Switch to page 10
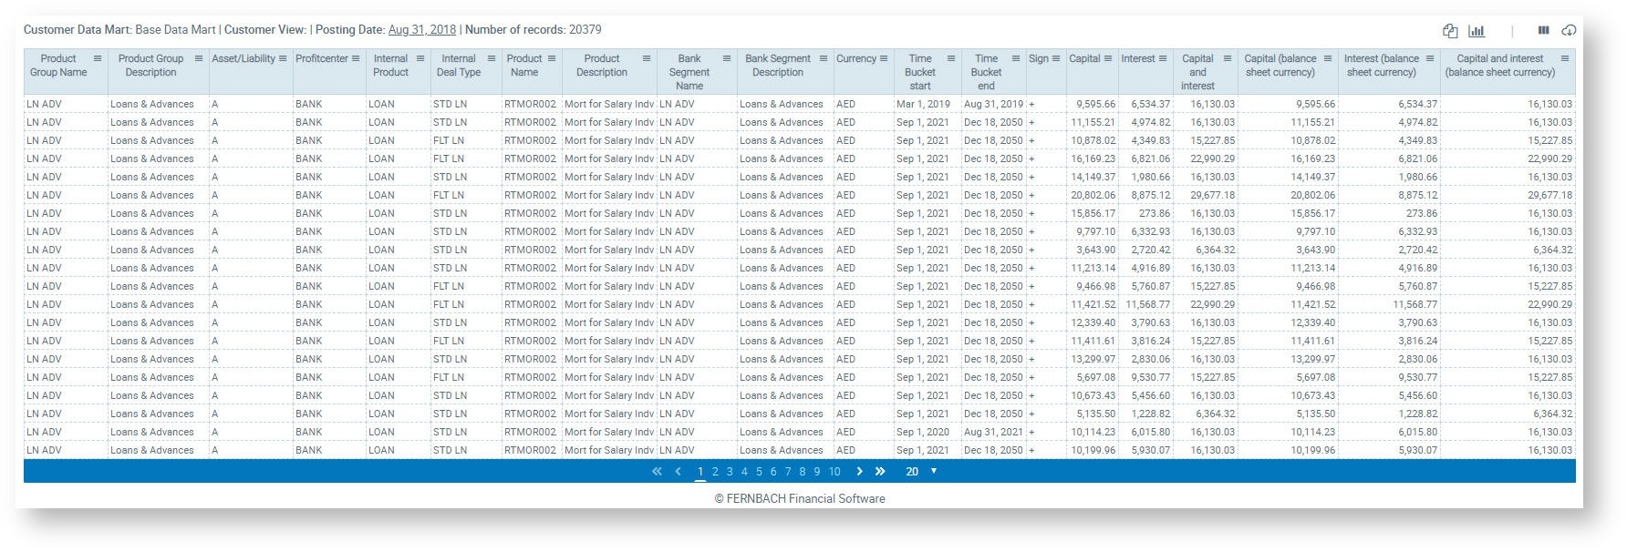 pyautogui.click(x=834, y=472)
